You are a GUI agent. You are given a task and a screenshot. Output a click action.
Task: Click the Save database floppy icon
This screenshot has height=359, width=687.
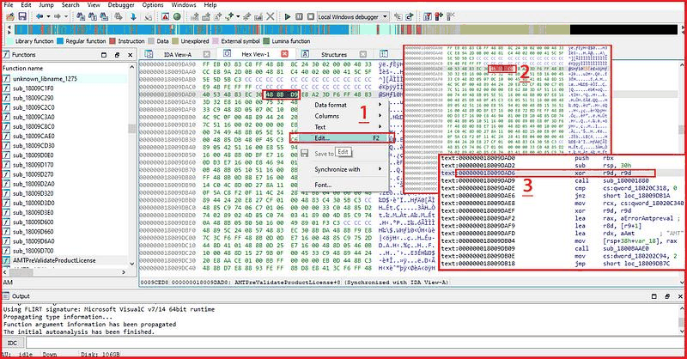pyautogui.click(x=22, y=16)
